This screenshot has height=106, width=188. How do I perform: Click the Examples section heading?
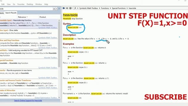pyautogui.click(x=68, y=44)
